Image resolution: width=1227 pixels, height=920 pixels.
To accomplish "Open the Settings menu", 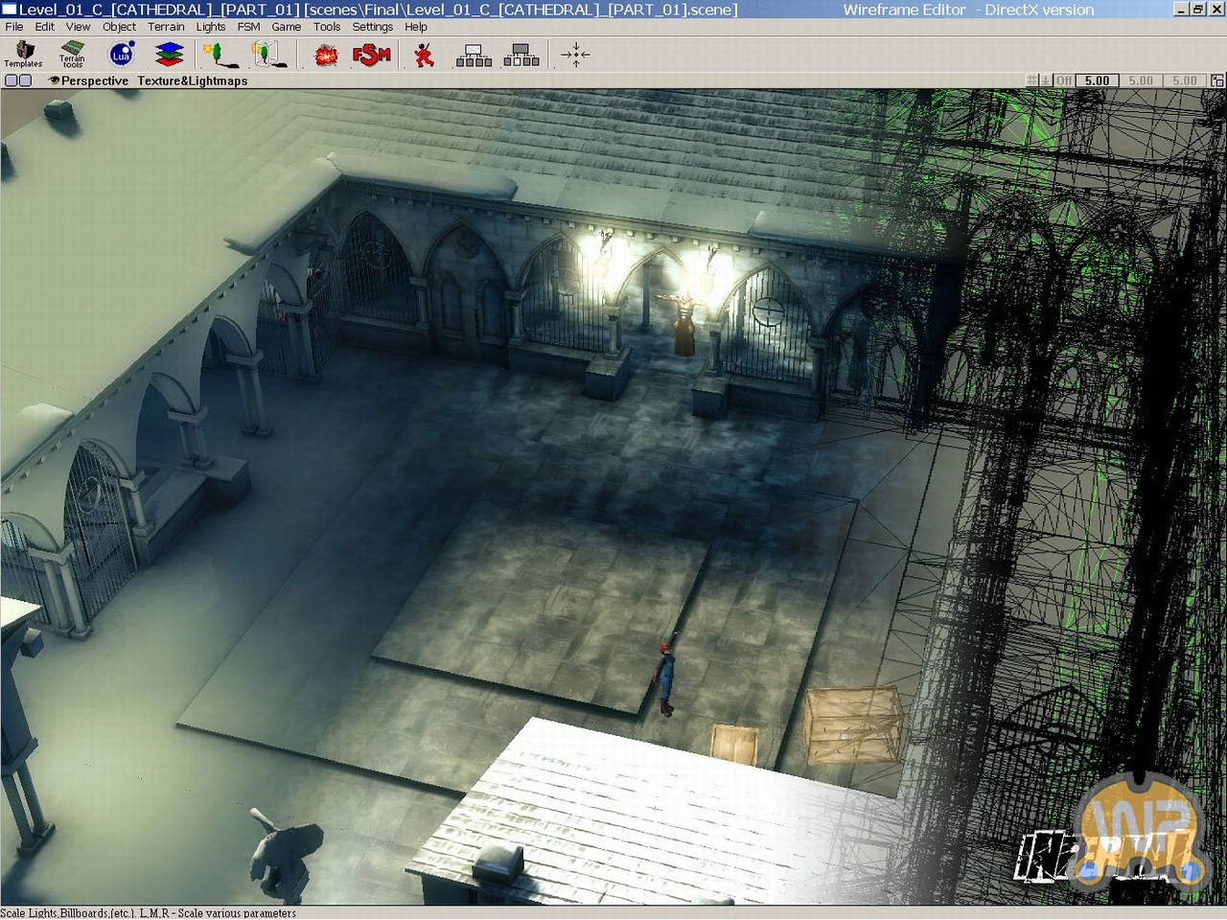I will (372, 27).
